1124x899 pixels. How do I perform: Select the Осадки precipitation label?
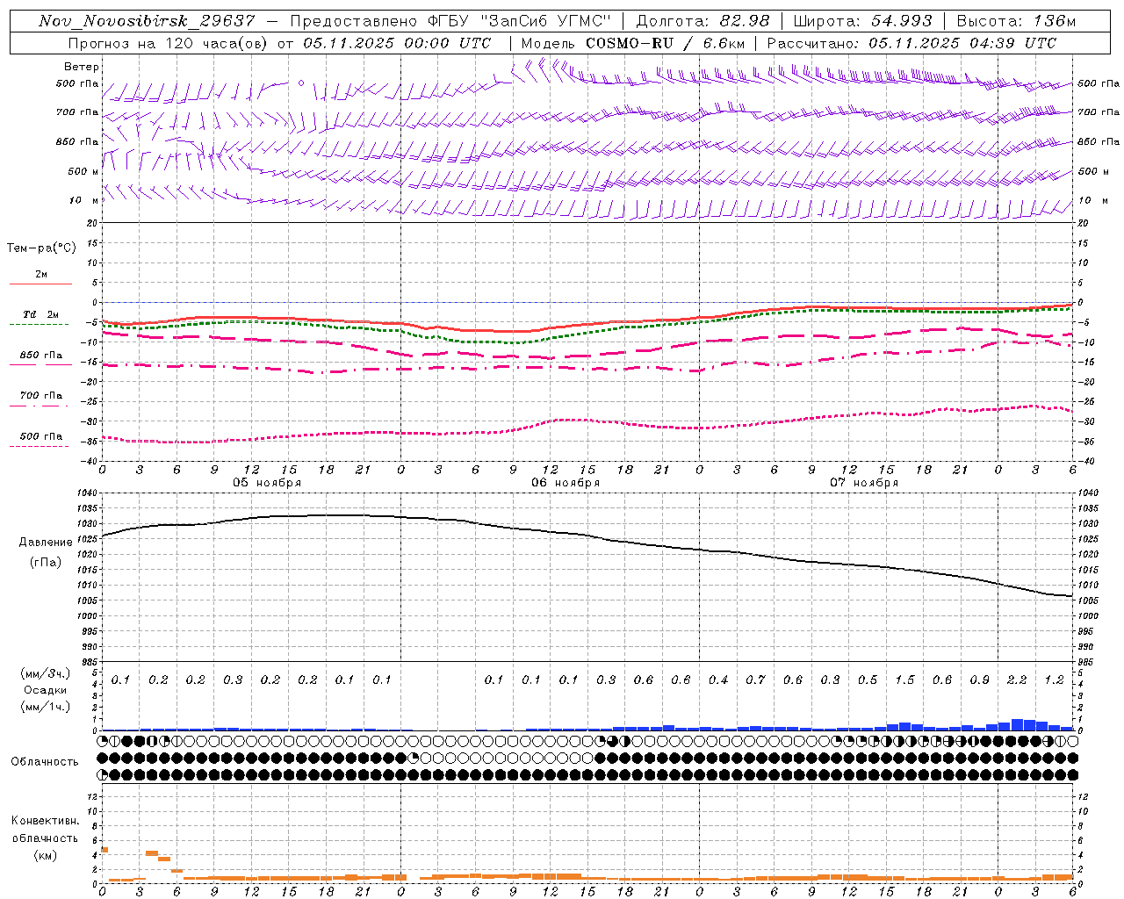tap(46, 690)
